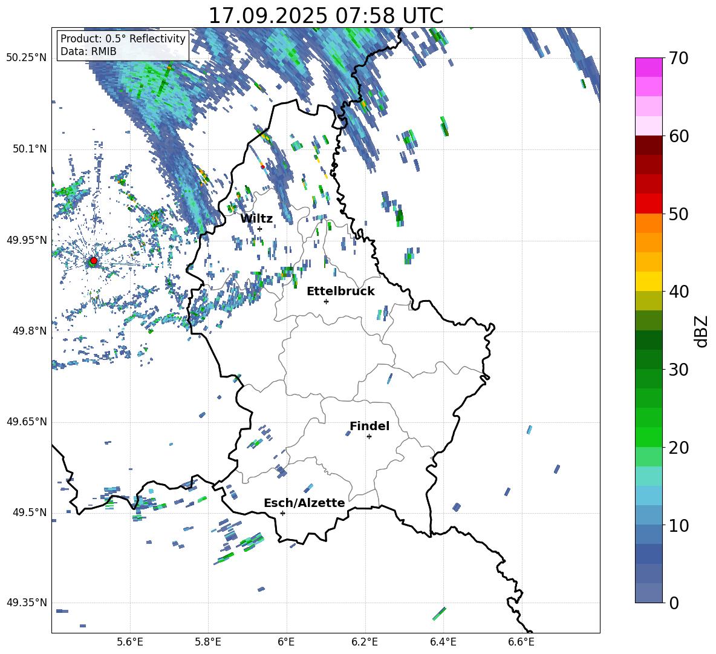716x654 pixels.
Task: Click the colorbar label dBZ
Action: point(701,331)
